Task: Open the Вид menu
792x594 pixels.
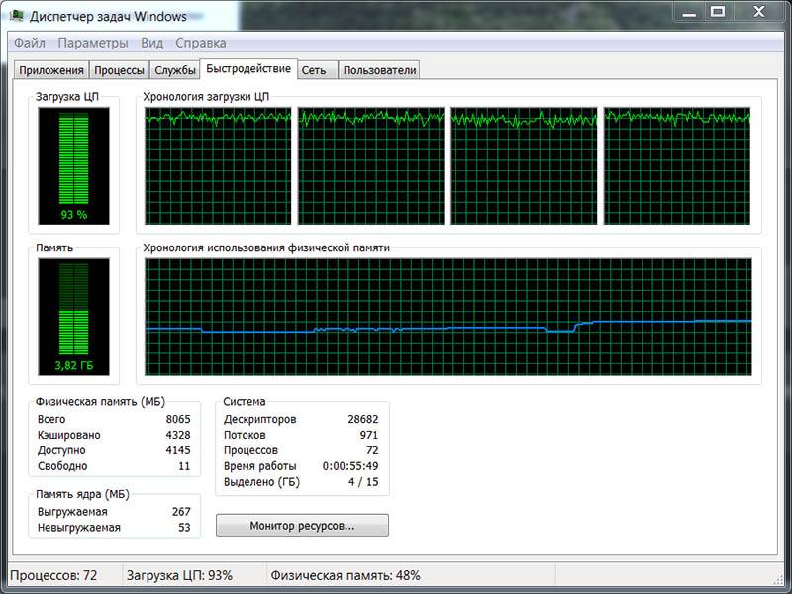Action: 151,43
